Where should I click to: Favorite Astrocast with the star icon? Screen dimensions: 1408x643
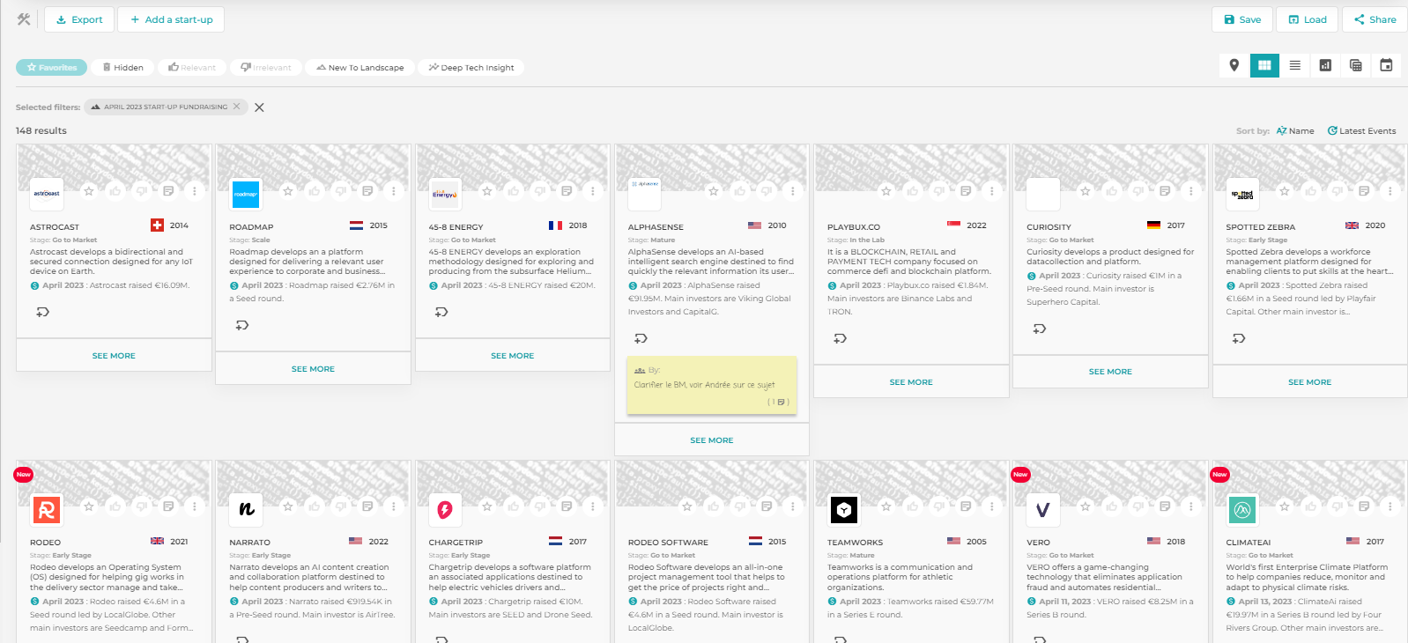[x=89, y=191]
